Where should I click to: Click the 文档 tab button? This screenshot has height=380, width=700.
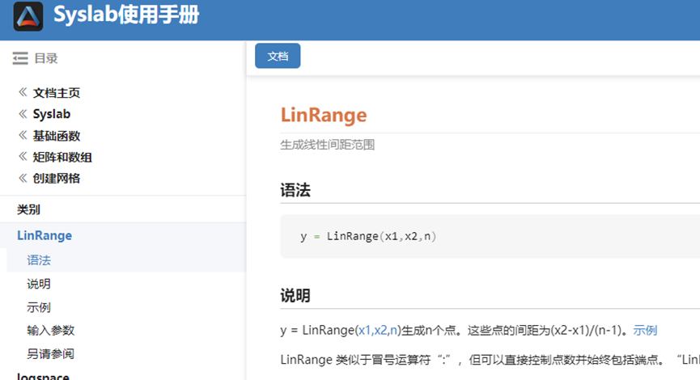click(x=278, y=56)
